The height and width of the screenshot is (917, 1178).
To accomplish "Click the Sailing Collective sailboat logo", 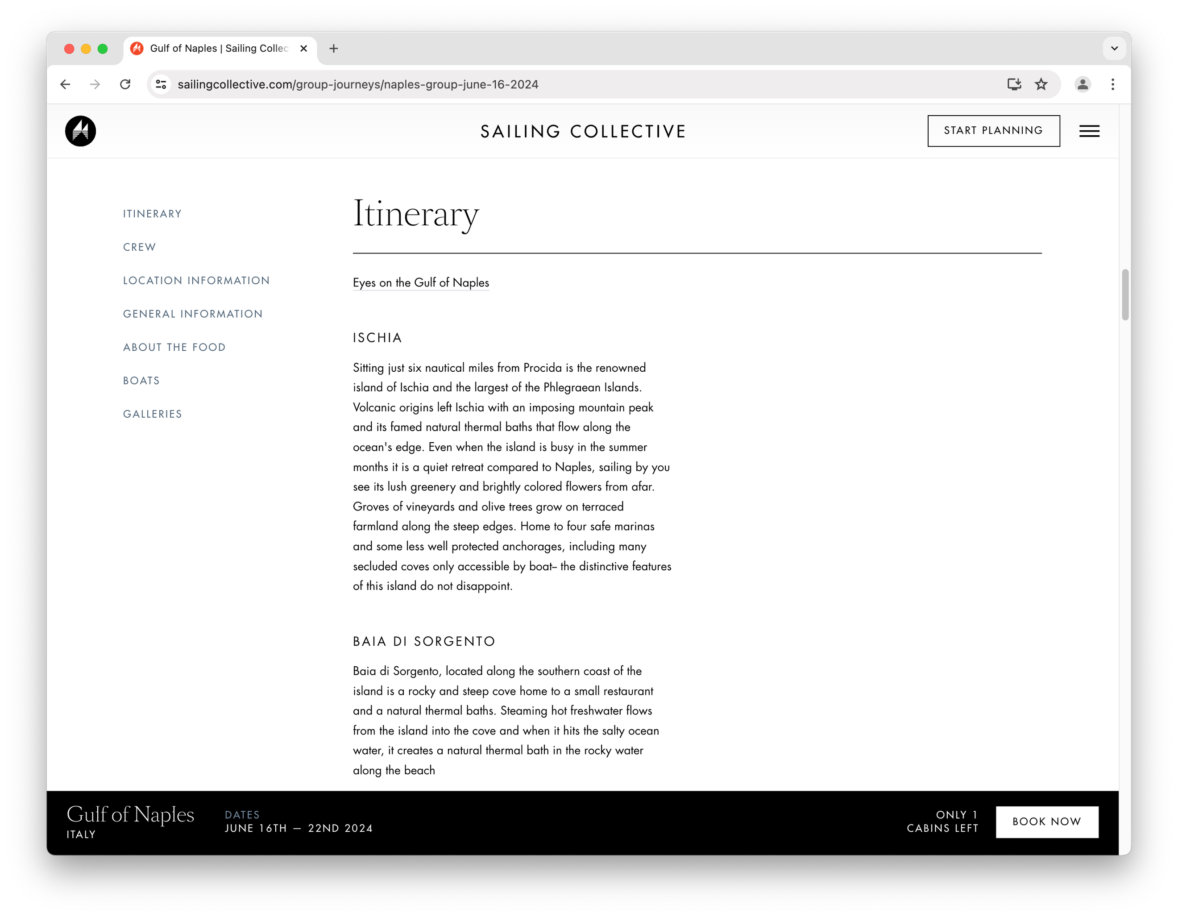I will coord(80,131).
